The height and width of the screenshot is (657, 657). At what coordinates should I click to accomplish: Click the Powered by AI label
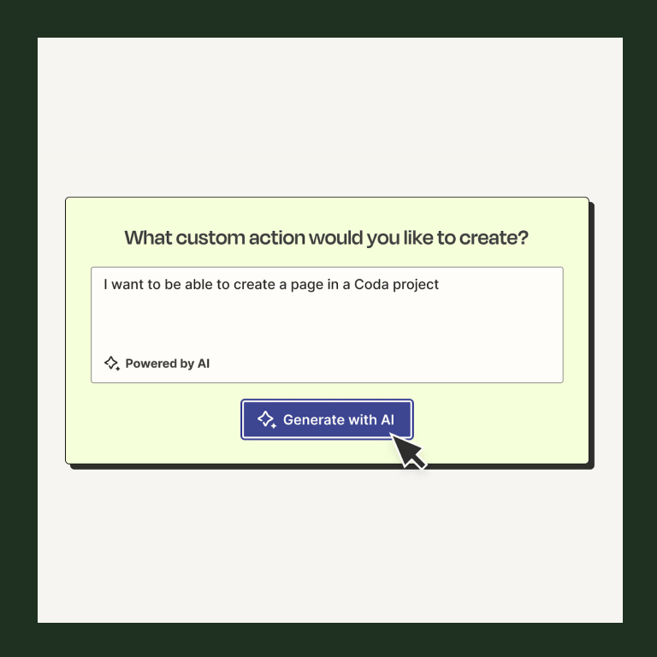coord(167,364)
